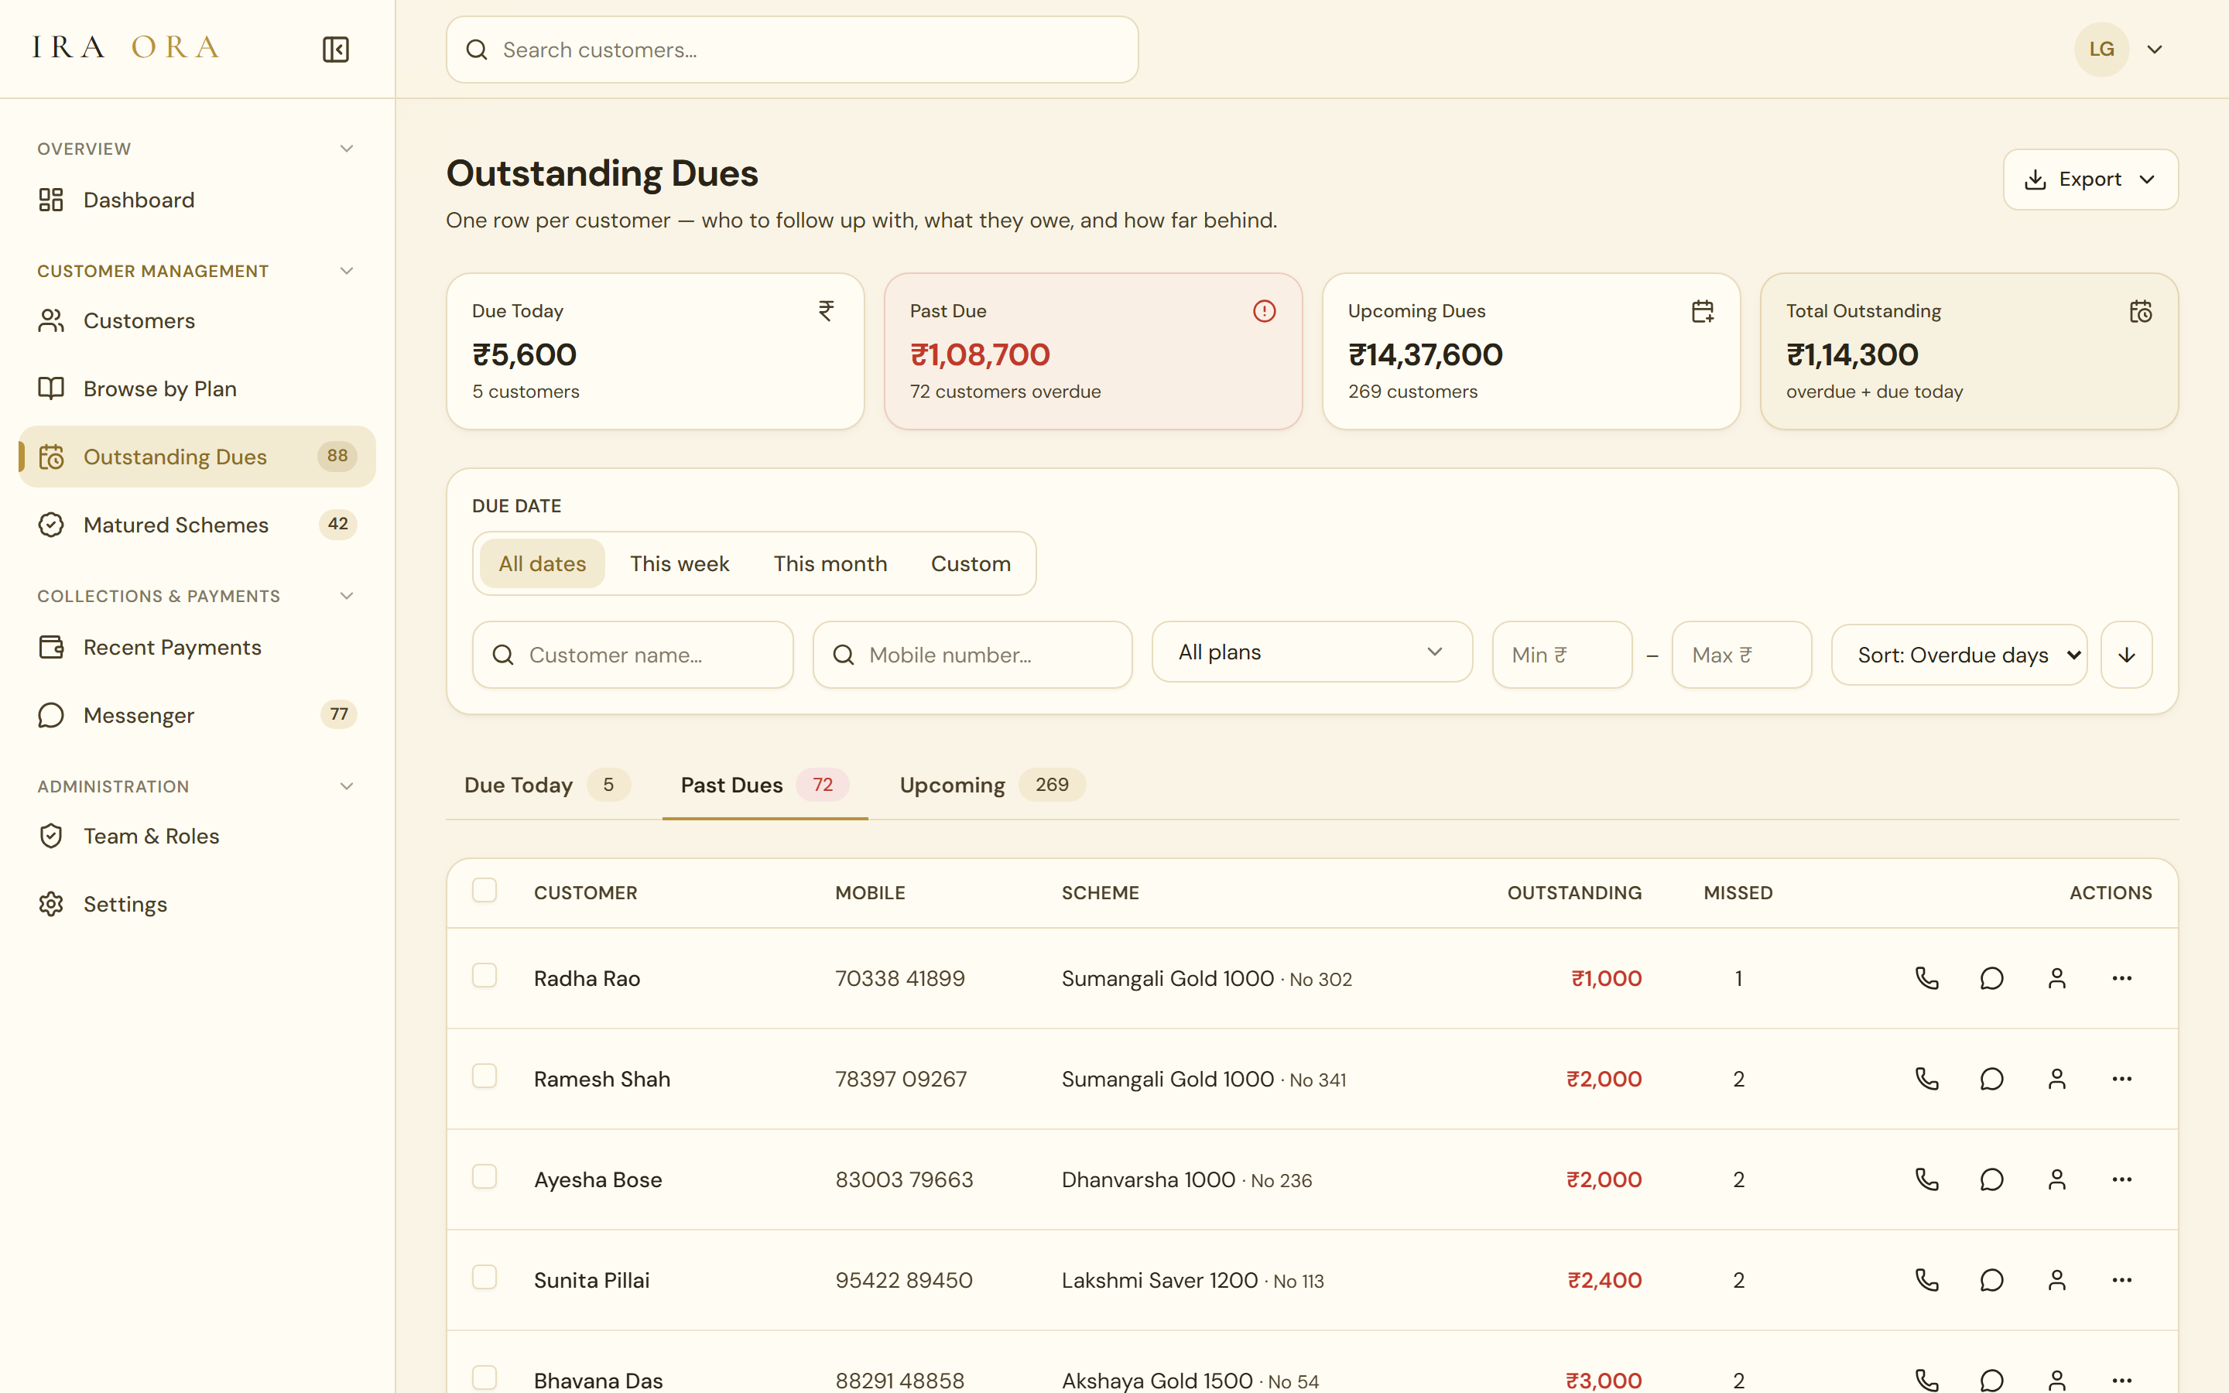Viewport: 2229px width, 1393px height.
Task: Click Min amount field
Action: [x=1562, y=655]
